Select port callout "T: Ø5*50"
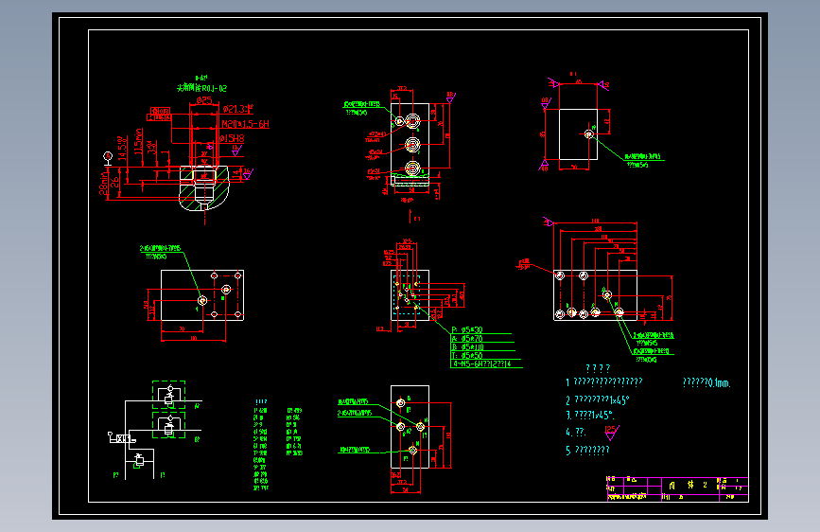The width and height of the screenshot is (820, 532). coord(467,355)
